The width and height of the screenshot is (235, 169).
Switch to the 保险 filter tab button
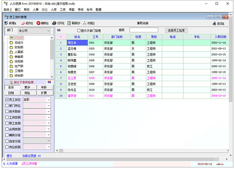pos(29,93)
